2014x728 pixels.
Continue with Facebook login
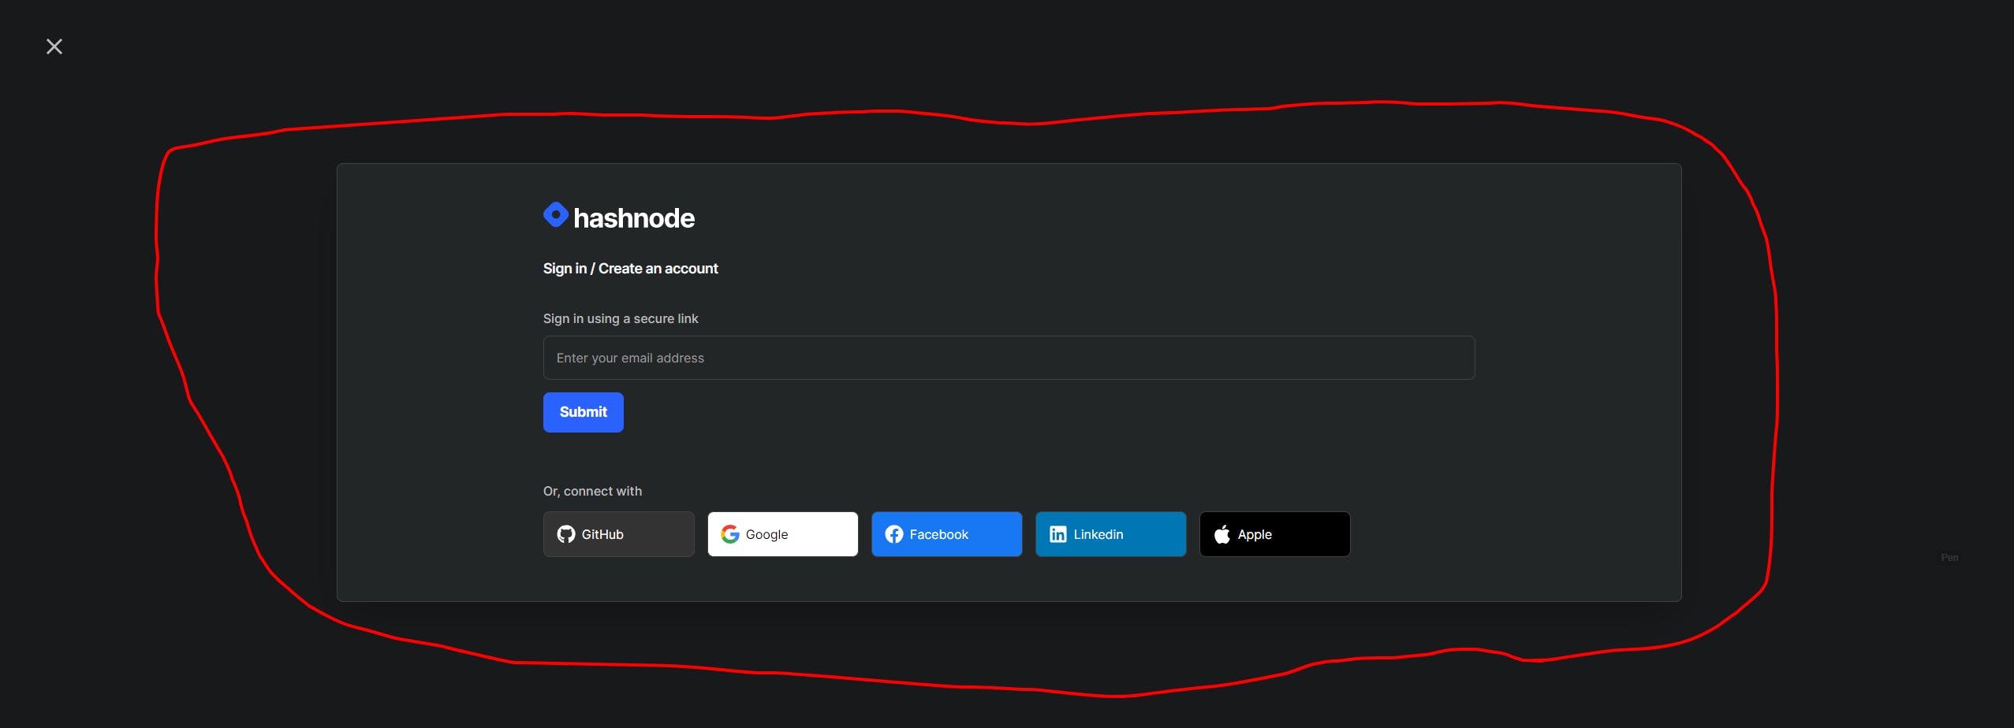point(946,534)
